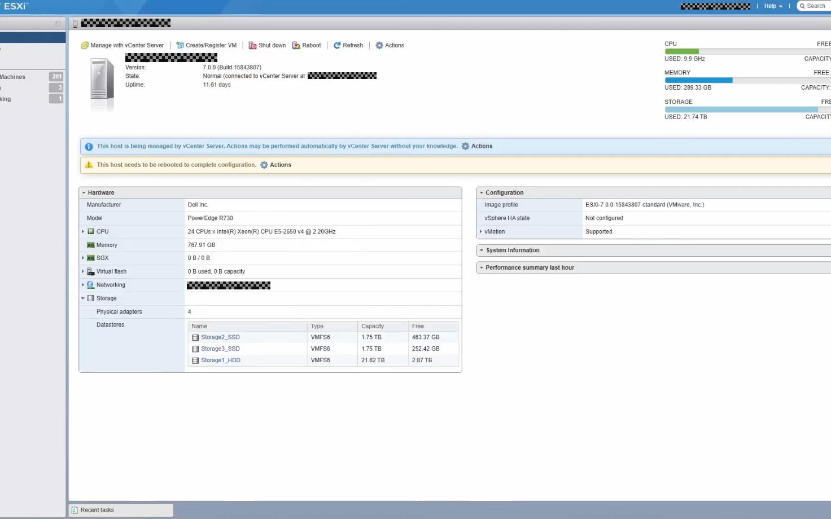Sort datastores by Free column

[434, 326]
